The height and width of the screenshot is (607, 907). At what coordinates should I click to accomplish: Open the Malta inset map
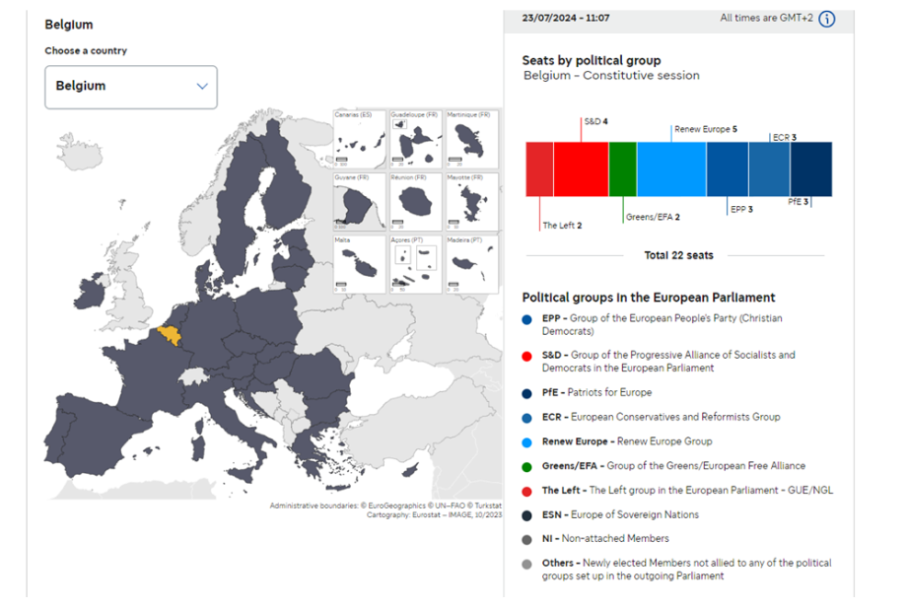(x=359, y=264)
